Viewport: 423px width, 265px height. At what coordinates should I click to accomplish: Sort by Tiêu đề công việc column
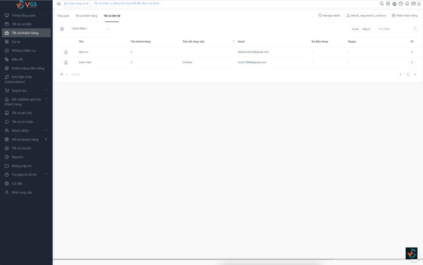193,42
